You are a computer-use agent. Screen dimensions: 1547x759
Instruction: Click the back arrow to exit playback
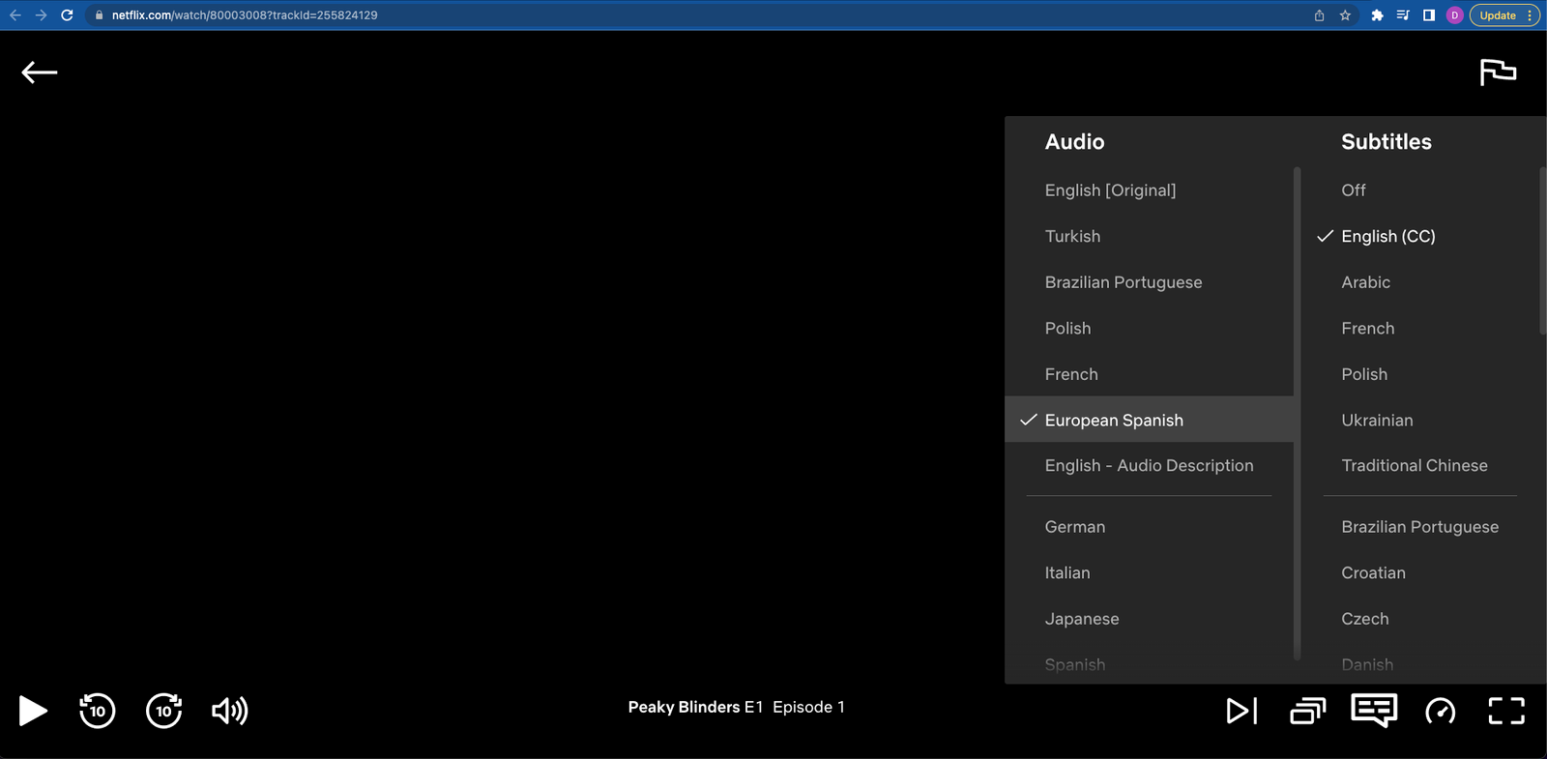(x=40, y=73)
